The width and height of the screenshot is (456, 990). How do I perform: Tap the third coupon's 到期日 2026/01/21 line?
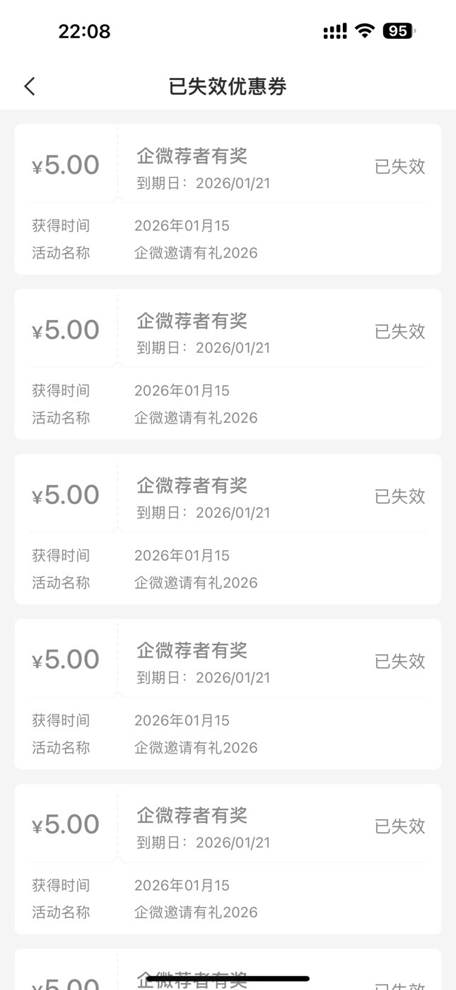pos(203,513)
